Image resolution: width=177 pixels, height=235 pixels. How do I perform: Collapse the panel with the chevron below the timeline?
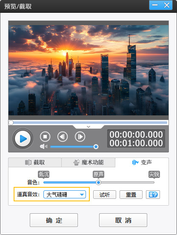pos(88,127)
